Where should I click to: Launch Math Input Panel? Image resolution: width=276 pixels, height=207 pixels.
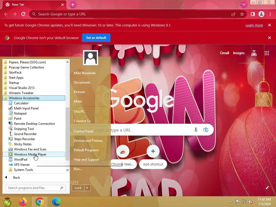pos(26,108)
